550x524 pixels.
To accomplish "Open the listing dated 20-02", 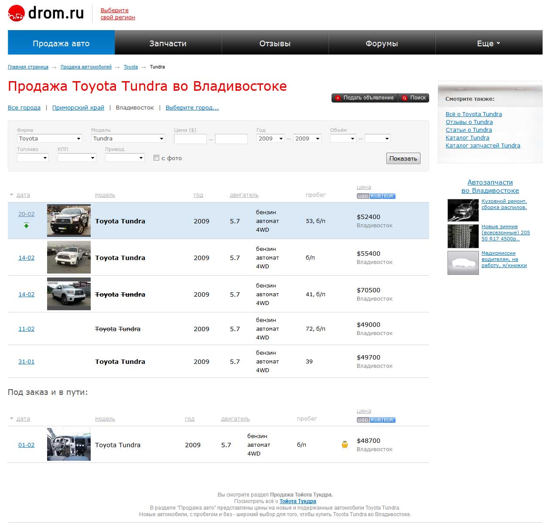I will pyautogui.click(x=26, y=214).
